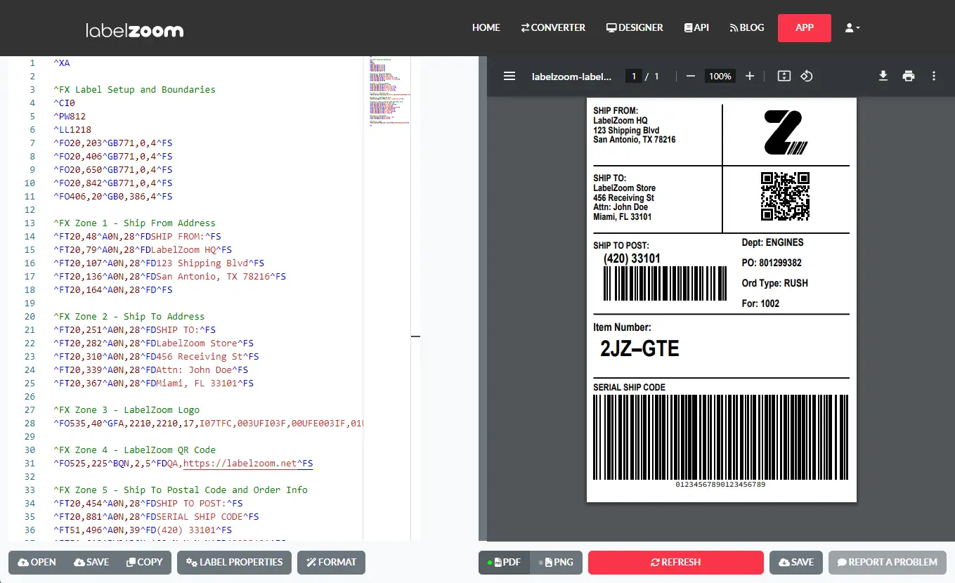Viewport: 955px width, 583px height.
Task: Click the code minimap preview
Action: pyautogui.click(x=389, y=91)
